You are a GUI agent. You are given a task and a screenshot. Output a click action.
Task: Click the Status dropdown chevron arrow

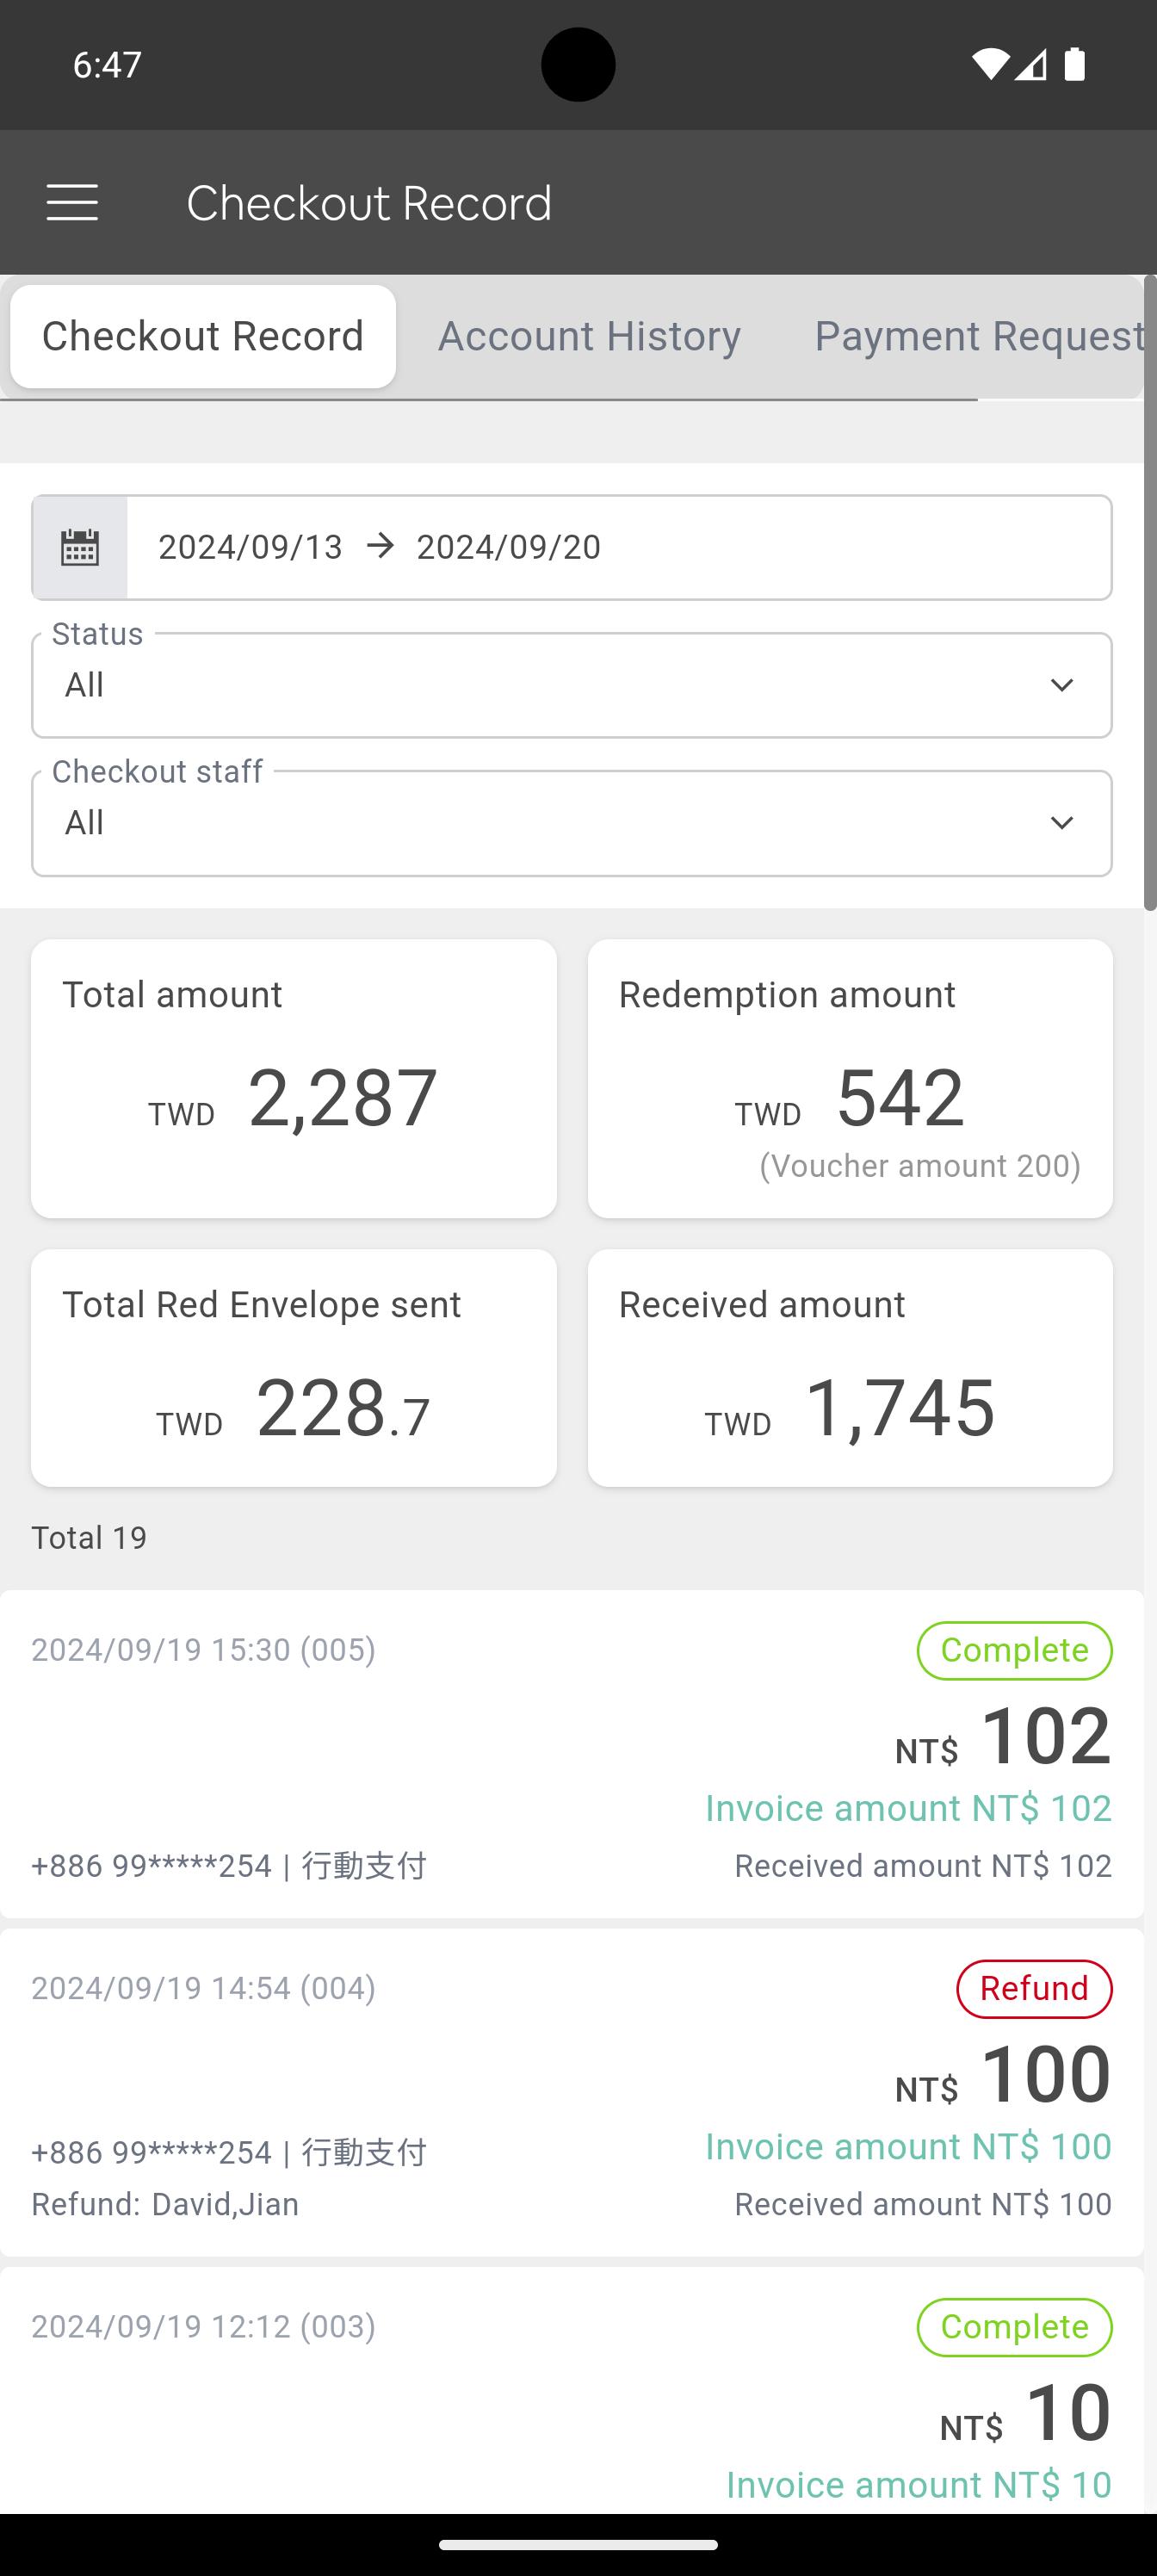(1062, 685)
